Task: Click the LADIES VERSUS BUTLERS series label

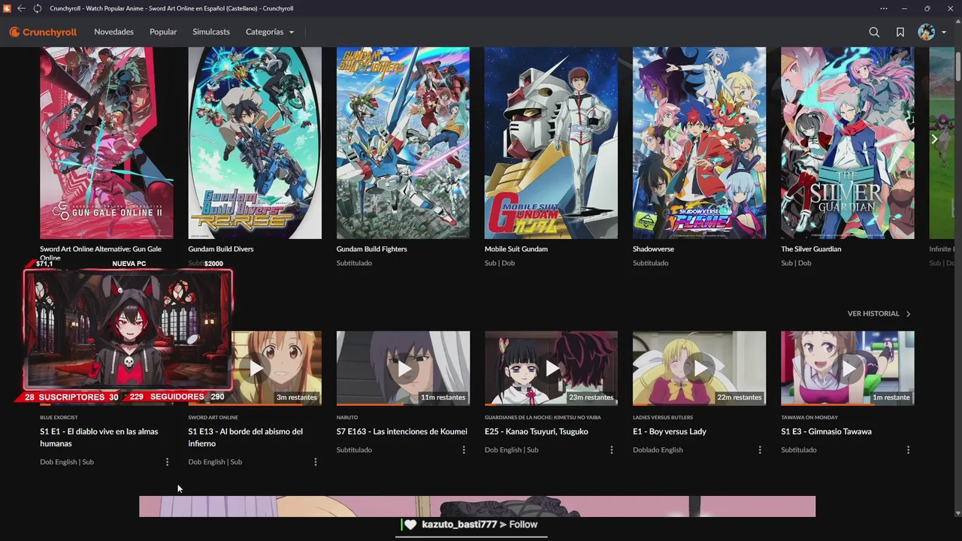Action: coord(664,417)
